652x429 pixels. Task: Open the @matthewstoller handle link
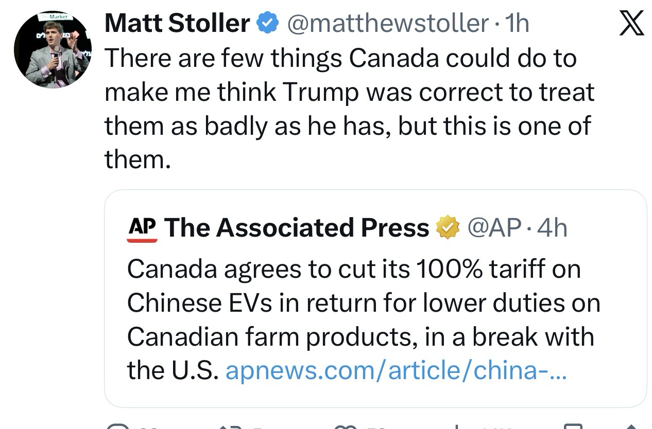[x=387, y=23]
